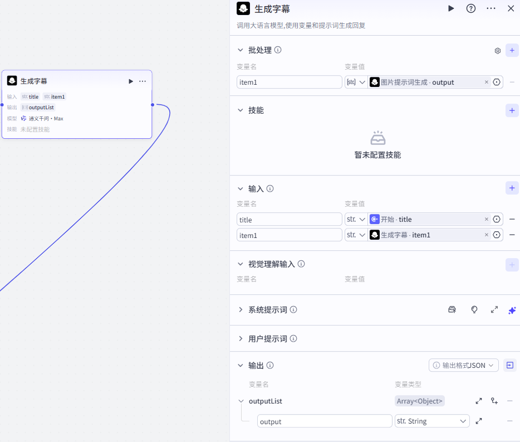520x442 pixels.
Task: Show info tooltip for 输入
Action: (270, 188)
